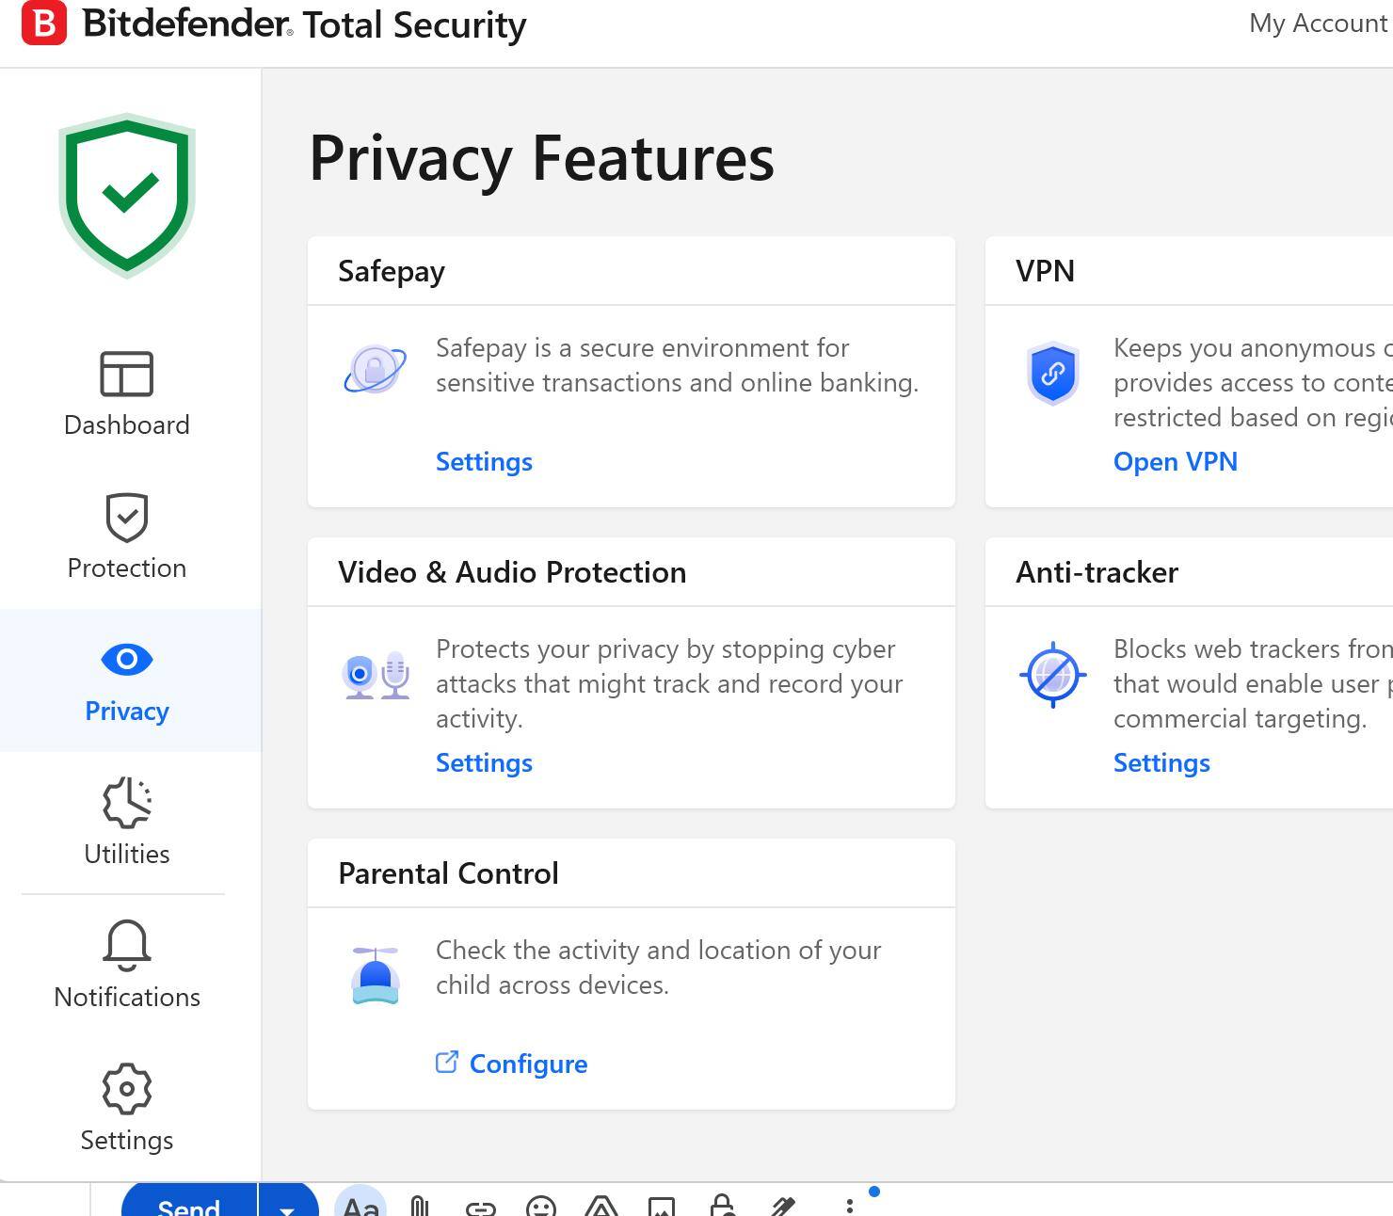Open the Dashboard section in sidebar
Viewport: 1393px width, 1216px height.
click(127, 394)
